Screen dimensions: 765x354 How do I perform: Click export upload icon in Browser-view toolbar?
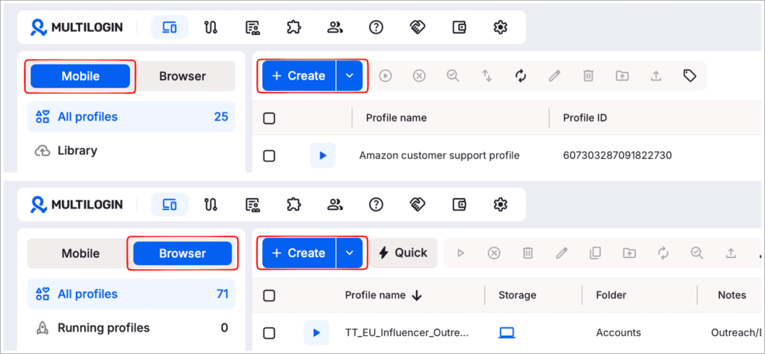(731, 253)
